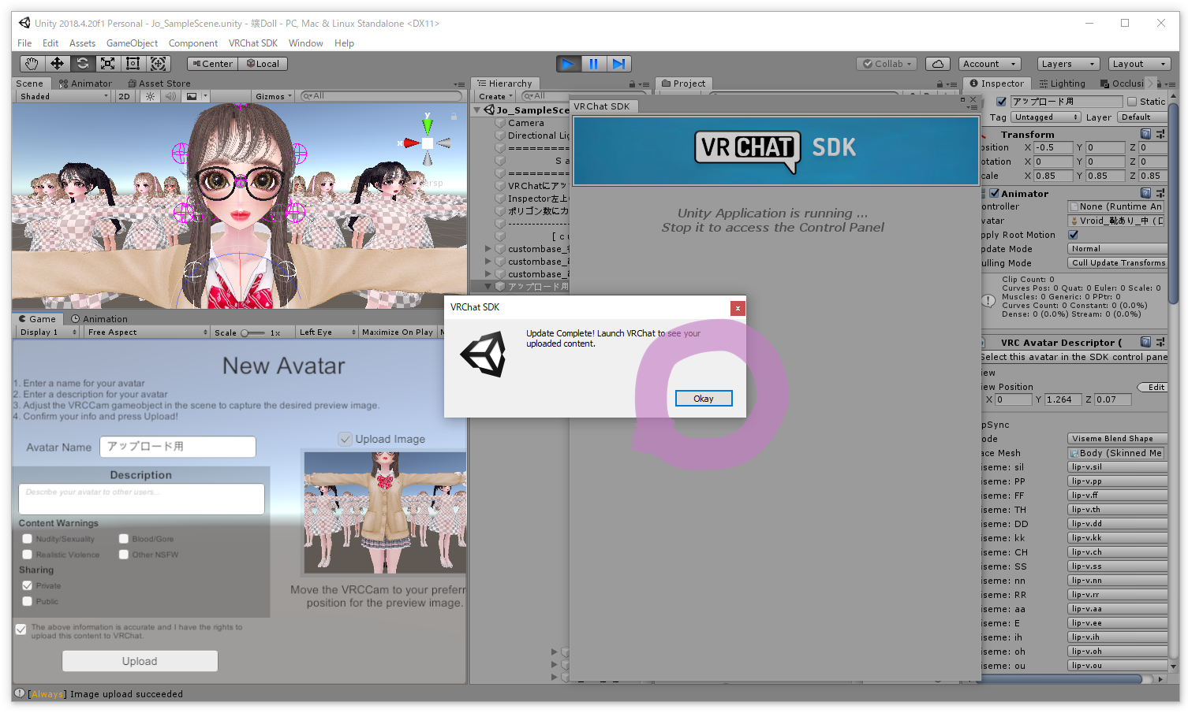Viewport: 1188px width, 713px height.
Task: Click the Edit view position button
Action: (x=1153, y=387)
